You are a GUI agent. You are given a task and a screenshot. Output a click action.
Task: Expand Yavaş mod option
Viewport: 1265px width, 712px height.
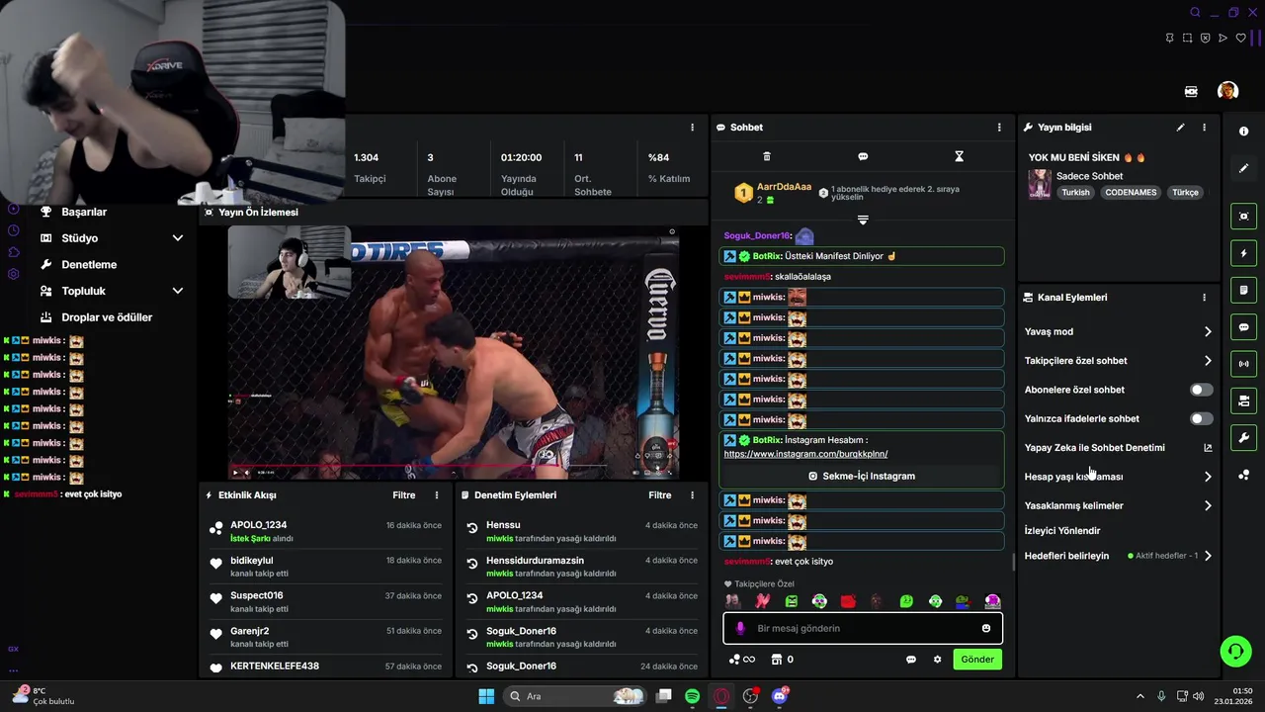point(1208,332)
